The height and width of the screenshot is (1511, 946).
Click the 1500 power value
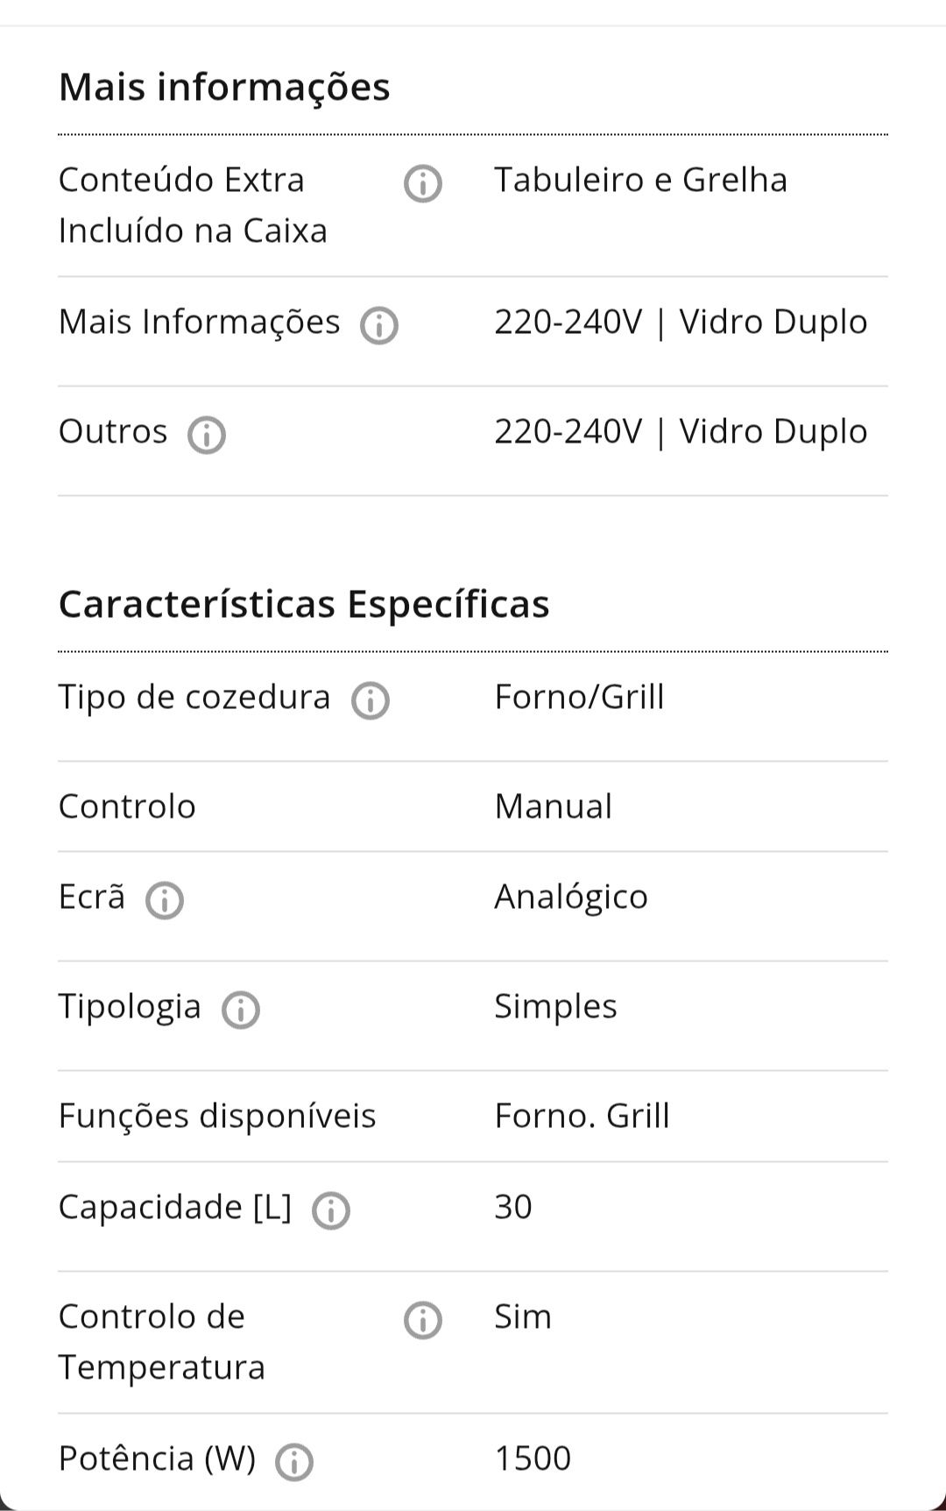click(x=533, y=1458)
